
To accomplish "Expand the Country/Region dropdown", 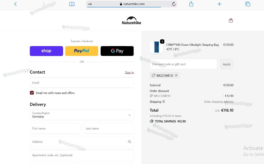I will [x=82, y=115].
